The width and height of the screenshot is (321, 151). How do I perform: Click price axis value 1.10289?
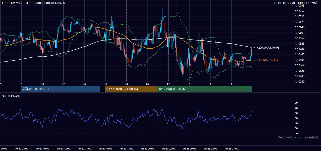pyautogui.click(x=300, y=76)
